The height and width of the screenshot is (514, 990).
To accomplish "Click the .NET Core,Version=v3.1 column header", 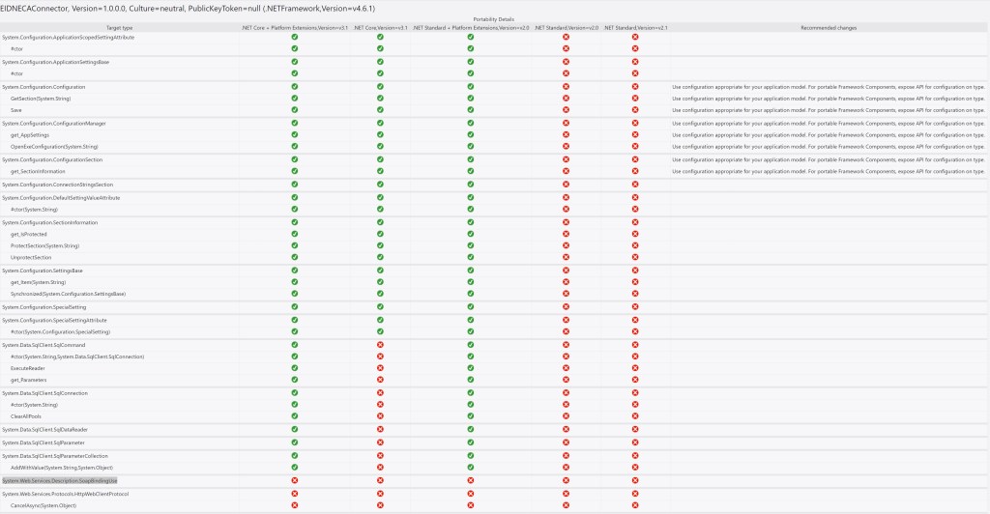I will [x=381, y=28].
